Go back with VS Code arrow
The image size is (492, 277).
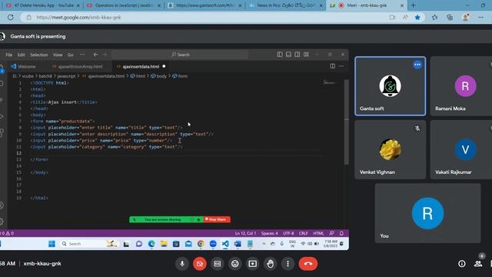pyautogui.click(x=95, y=55)
